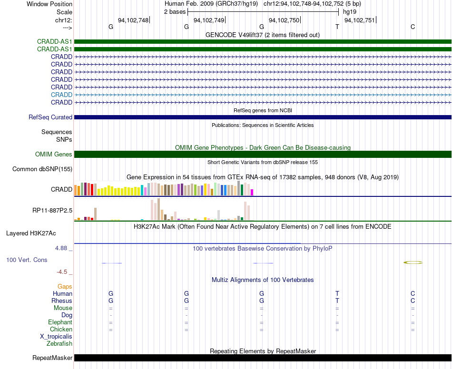Viewport: 452px width, 369px height.
Task: Click the X_tropicalis species row label
Action: click(x=56, y=337)
